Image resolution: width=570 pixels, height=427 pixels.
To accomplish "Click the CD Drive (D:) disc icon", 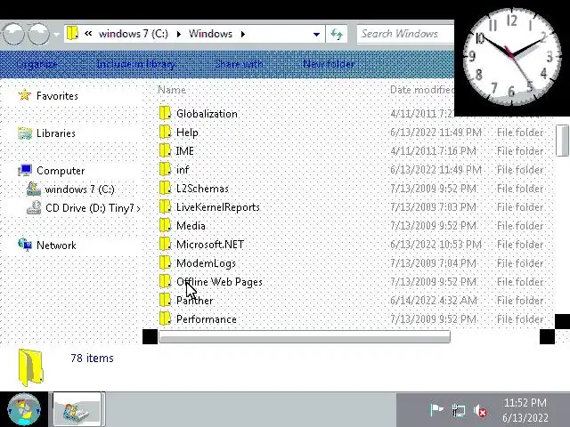I will coord(34,207).
